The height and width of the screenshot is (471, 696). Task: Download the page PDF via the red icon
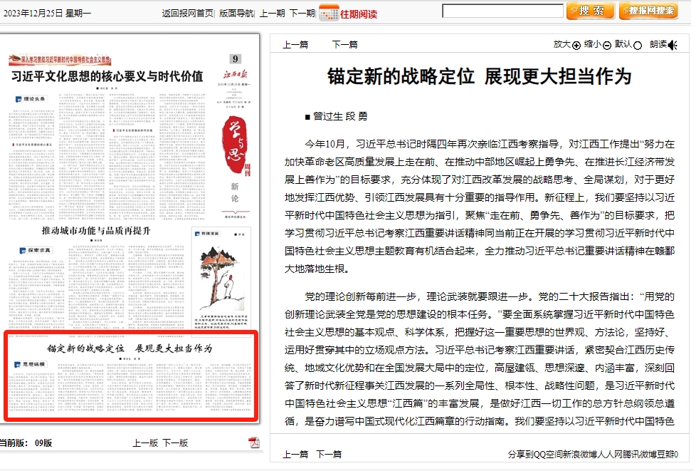[x=254, y=443]
